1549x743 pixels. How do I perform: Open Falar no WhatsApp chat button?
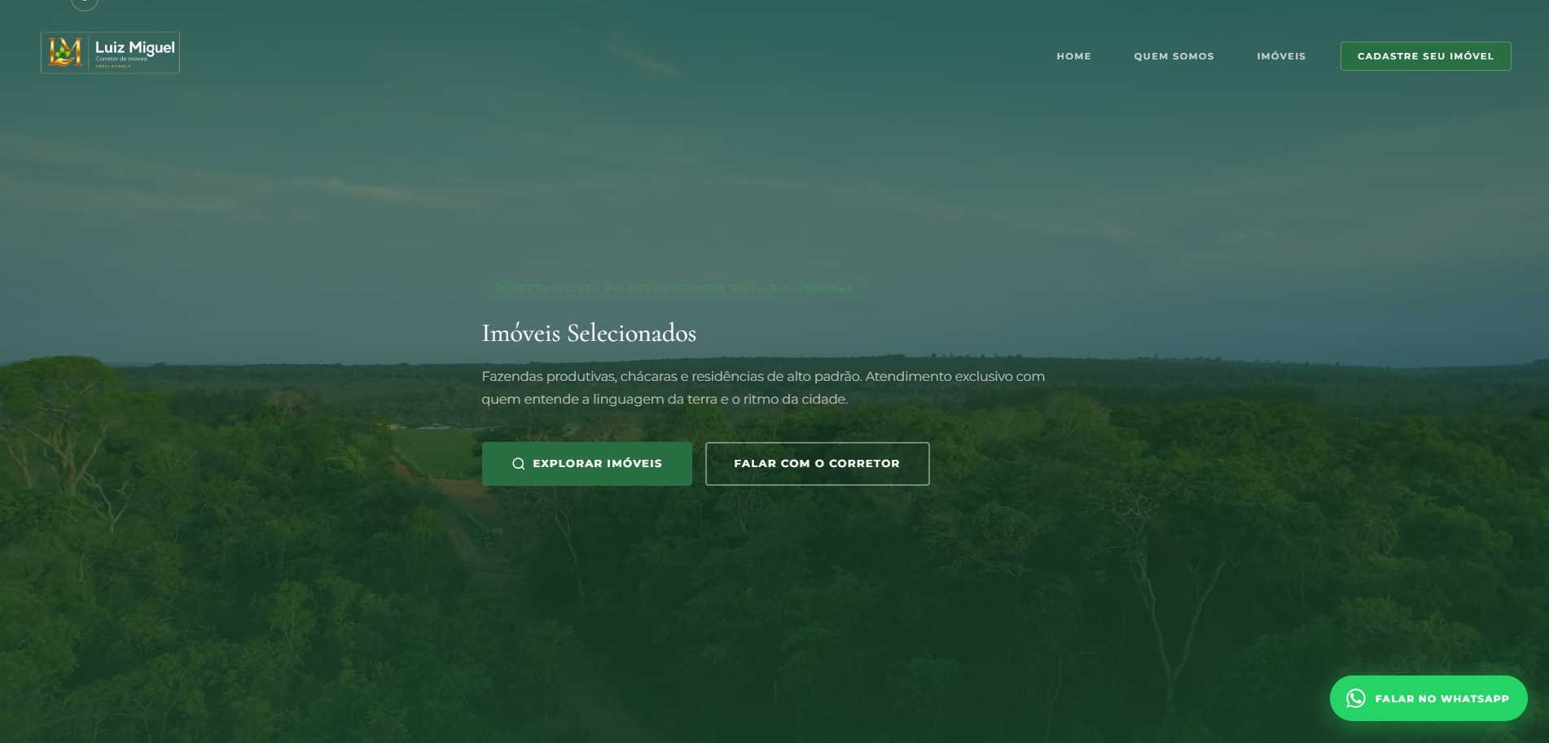point(1428,698)
